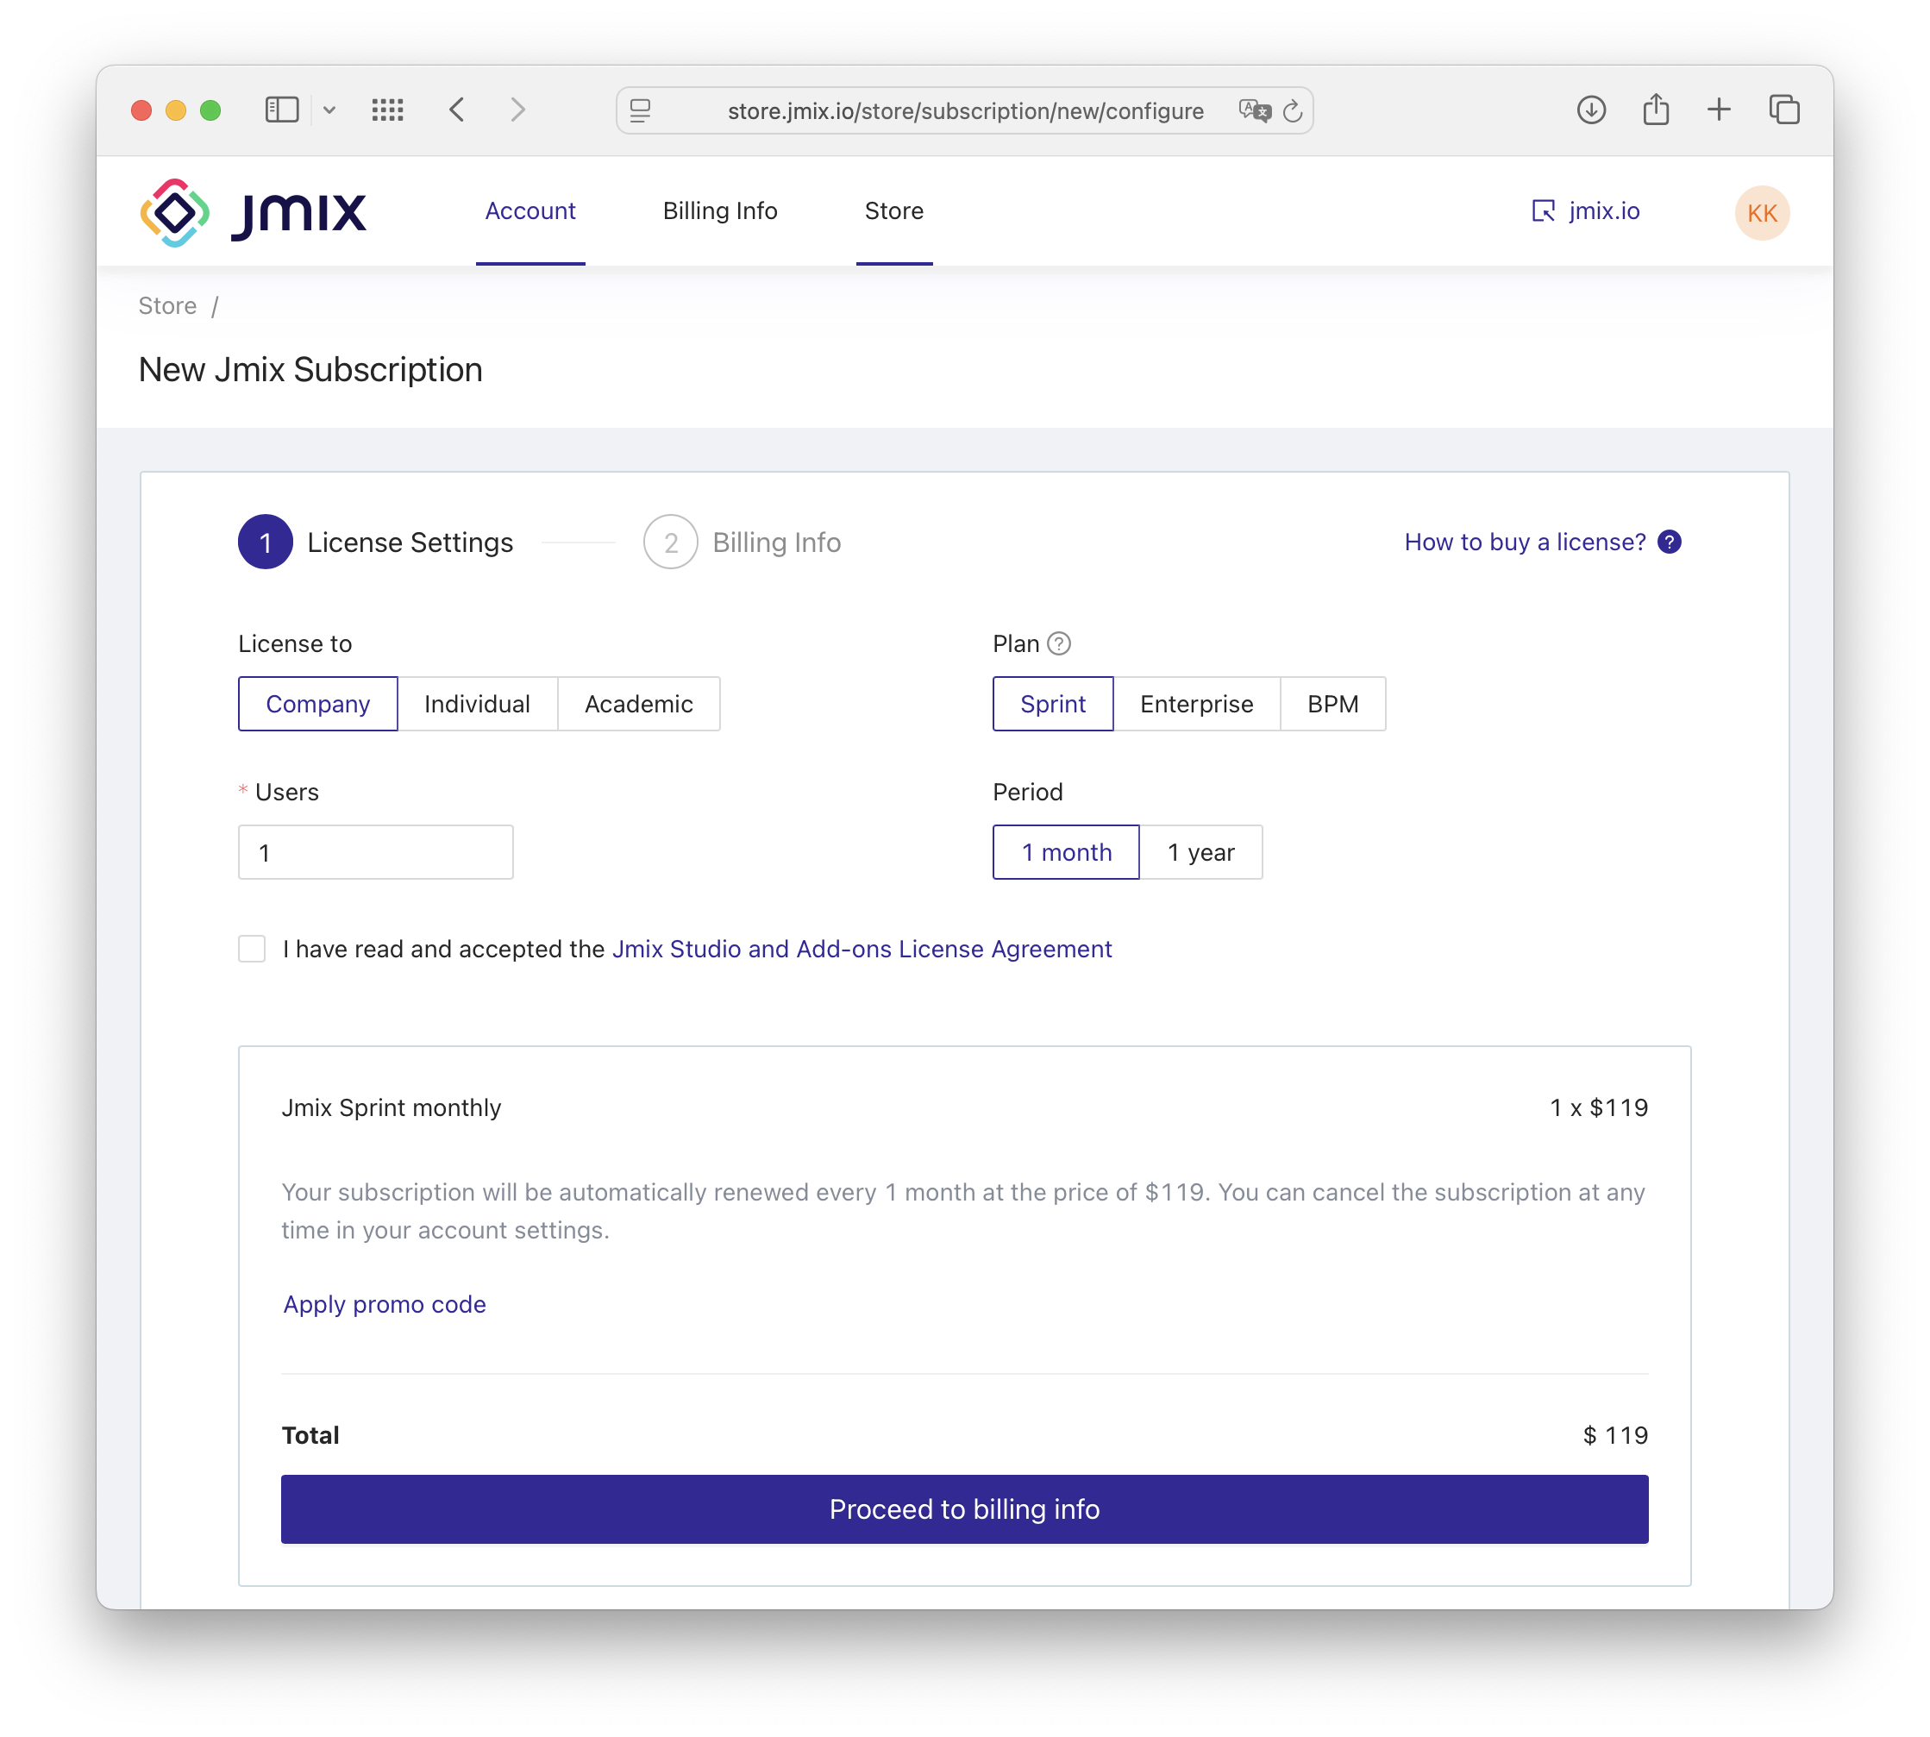The image size is (1930, 1737).
Task: Click the Share icon in the browser toolbar
Action: pos(1656,109)
